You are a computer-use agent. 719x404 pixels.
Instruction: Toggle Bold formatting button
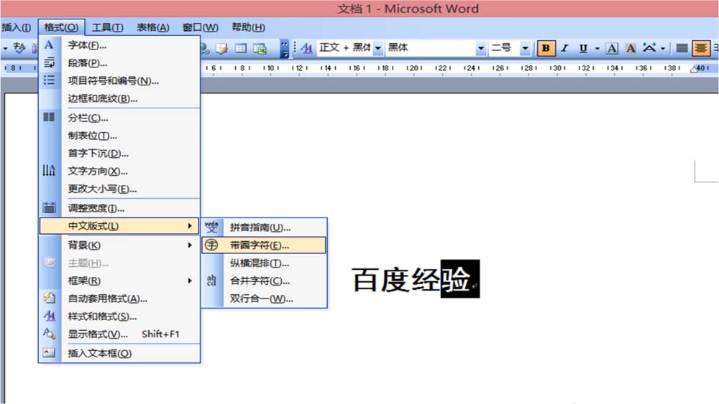click(546, 48)
